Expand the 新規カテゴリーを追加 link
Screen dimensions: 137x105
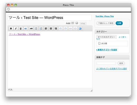point(106,50)
